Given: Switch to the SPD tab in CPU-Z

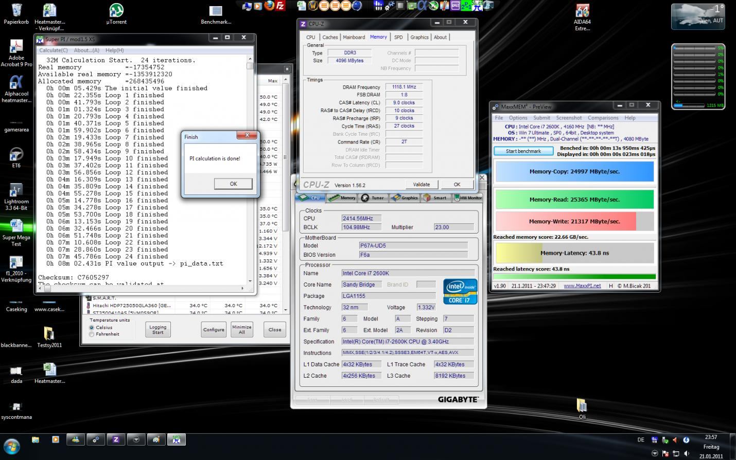Looking at the screenshot, I should click(398, 37).
